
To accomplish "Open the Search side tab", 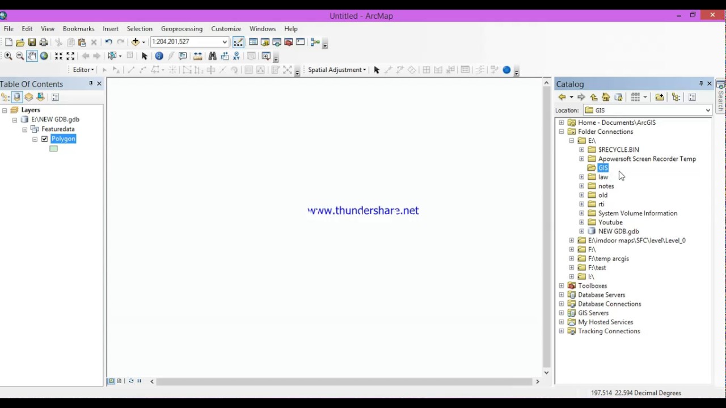I will (x=720, y=96).
